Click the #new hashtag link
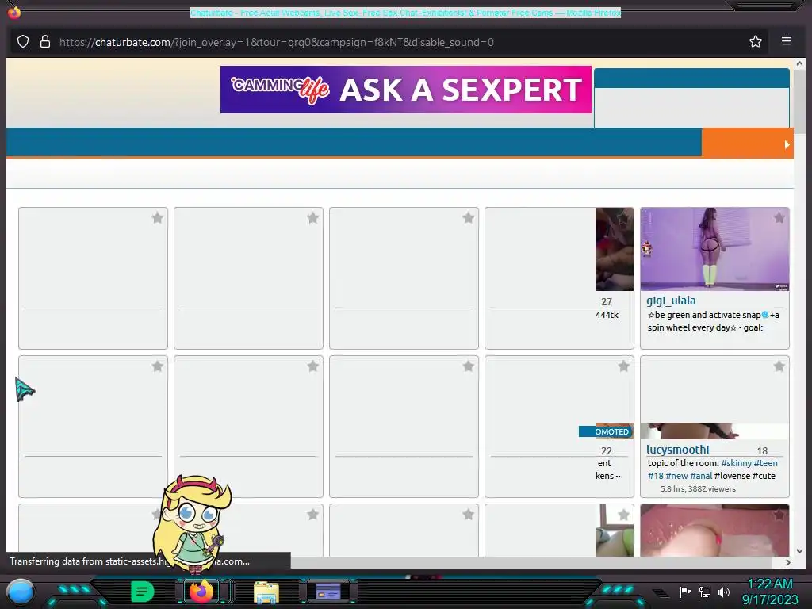The width and height of the screenshot is (812, 609). (x=676, y=476)
